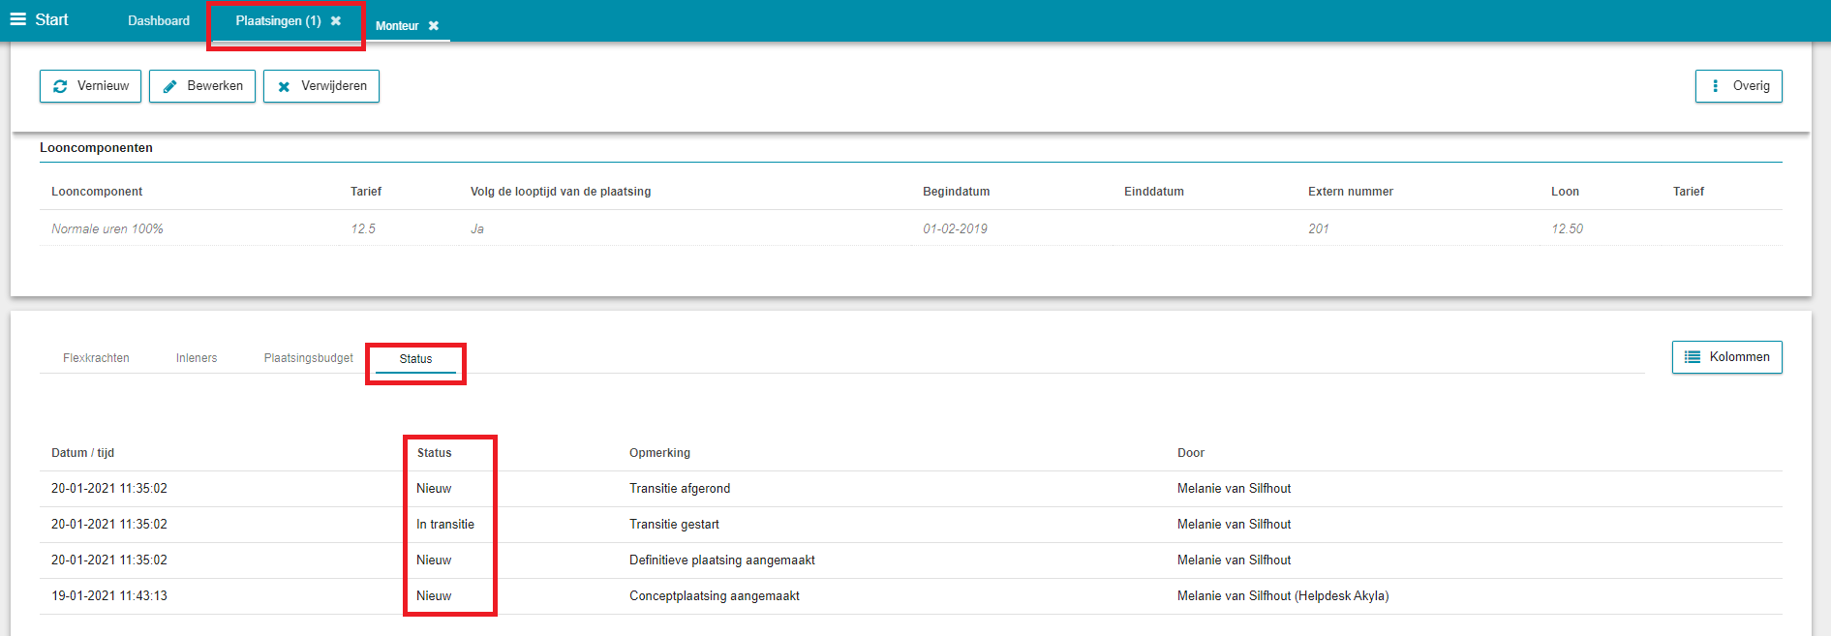Viewport: 1831px width, 636px height.
Task: Select the Normale uren 100% row
Action: (910, 228)
